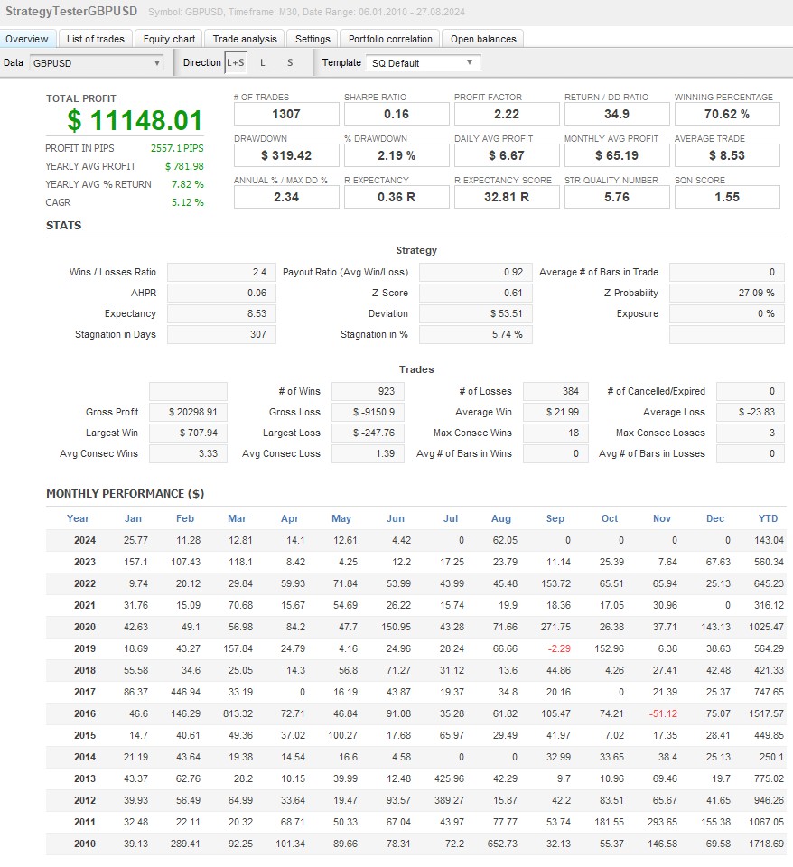Click the 2024 row year label

pos(85,540)
